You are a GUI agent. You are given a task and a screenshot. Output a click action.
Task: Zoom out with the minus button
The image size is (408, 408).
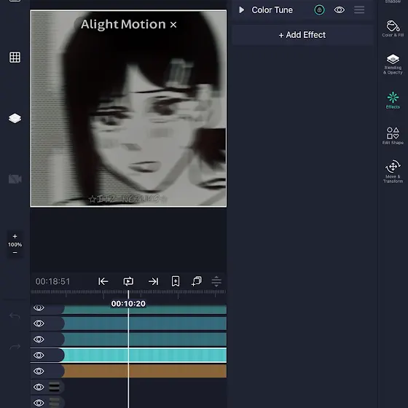coord(15,252)
